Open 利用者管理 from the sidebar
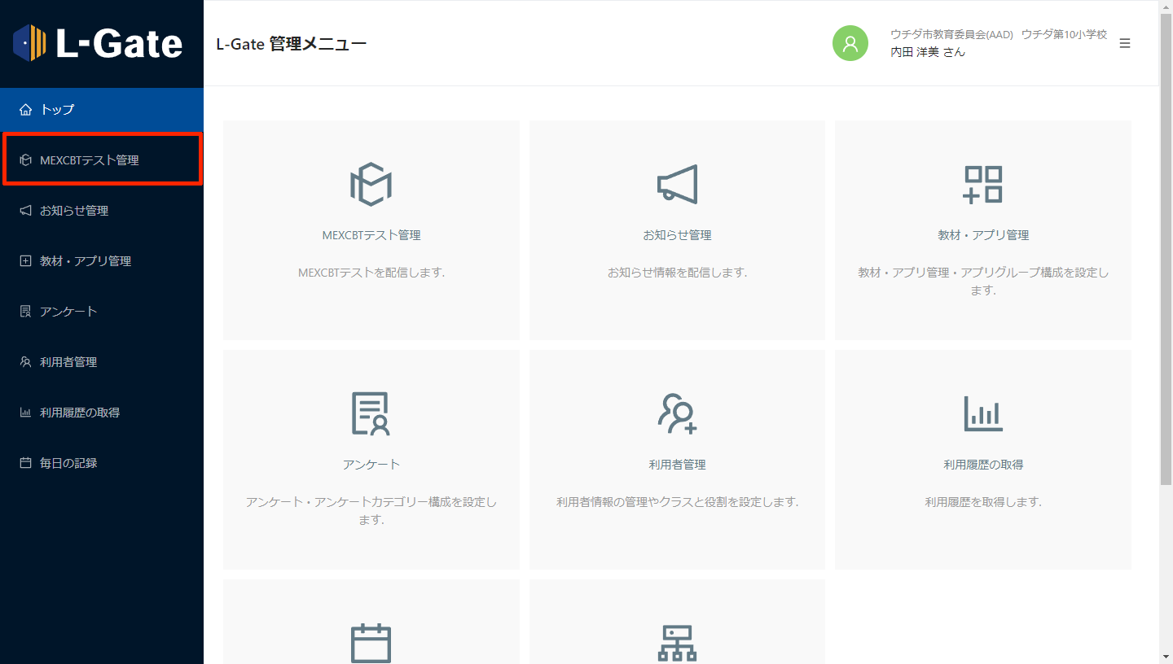Image resolution: width=1173 pixels, height=664 pixels. 102,362
